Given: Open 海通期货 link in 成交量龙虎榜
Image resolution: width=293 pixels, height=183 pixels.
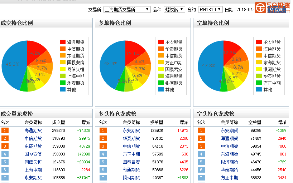Looking at the screenshot, I should 33,130.
